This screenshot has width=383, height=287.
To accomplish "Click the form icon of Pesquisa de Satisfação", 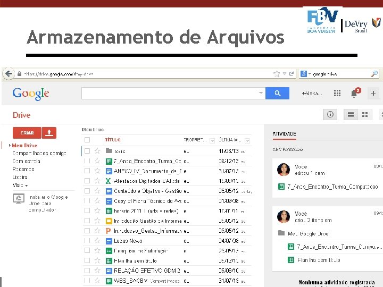I will click(109, 251).
